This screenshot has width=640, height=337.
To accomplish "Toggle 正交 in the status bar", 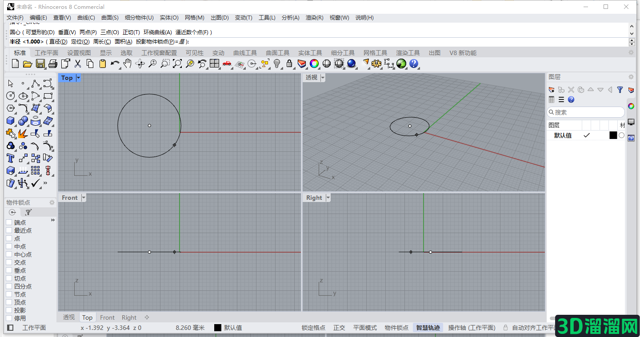I will point(339,328).
